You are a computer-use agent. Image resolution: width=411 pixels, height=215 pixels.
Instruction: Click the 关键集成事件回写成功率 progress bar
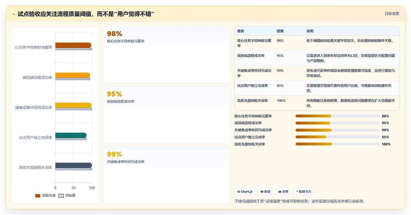point(337,130)
